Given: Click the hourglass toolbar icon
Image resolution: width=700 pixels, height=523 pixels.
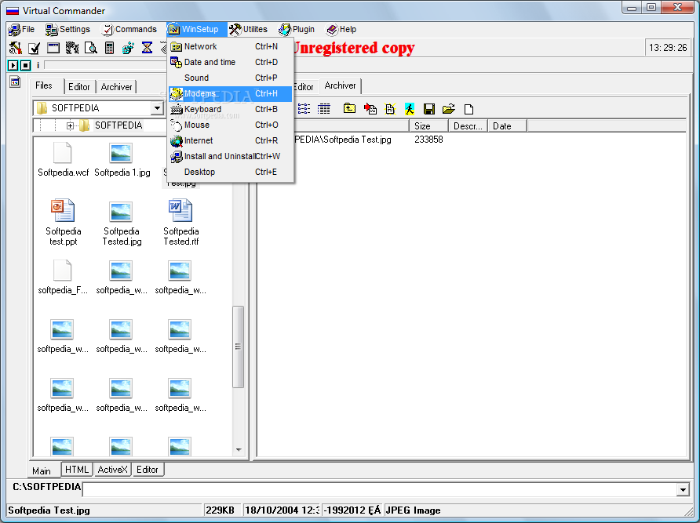Looking at the screenshot, I should [x=147, y=48].
